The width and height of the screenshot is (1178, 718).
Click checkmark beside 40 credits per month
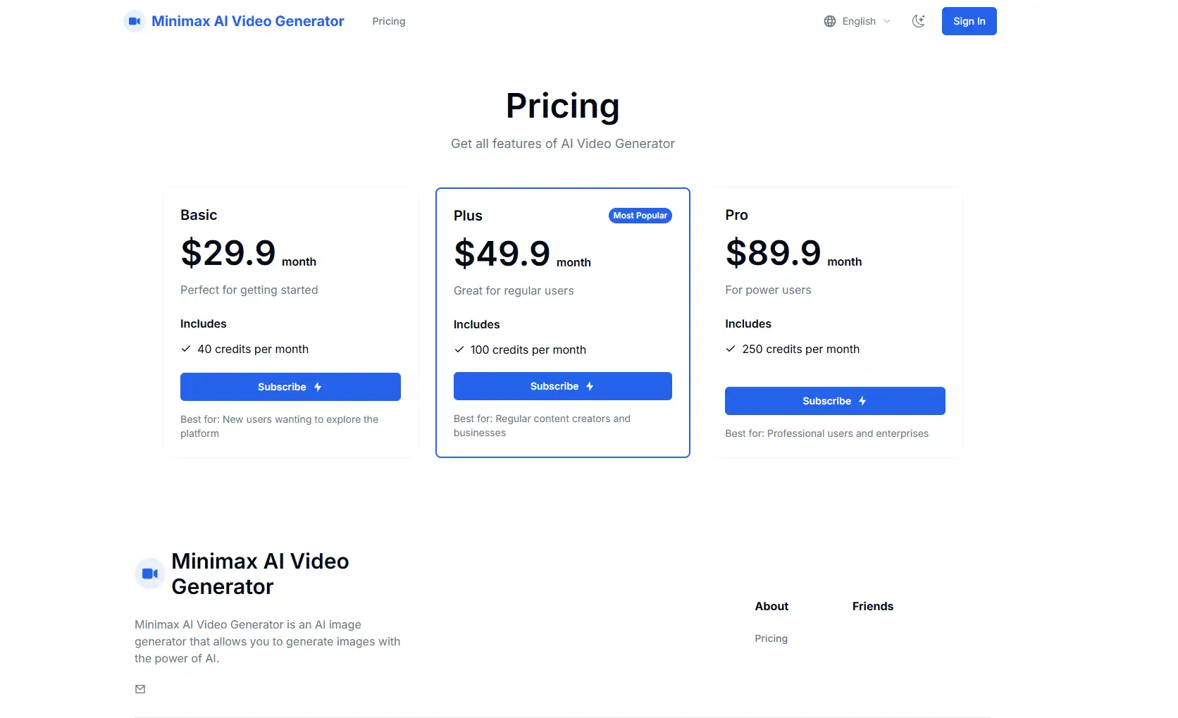[186, 349]
